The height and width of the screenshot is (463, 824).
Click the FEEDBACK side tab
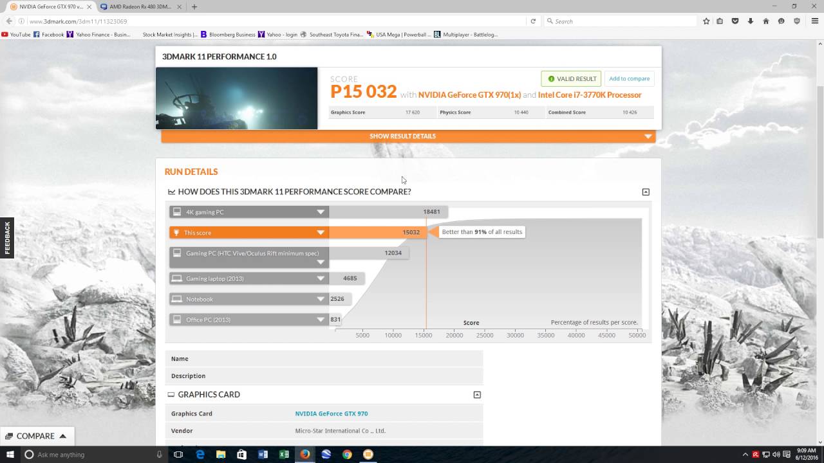tap(7, 238)
